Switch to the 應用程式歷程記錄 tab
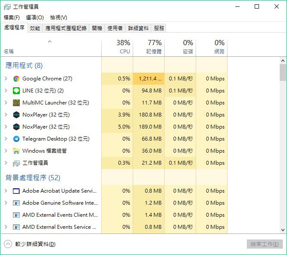This screenshot has width=287, height=255. click(x=66, y=28)
